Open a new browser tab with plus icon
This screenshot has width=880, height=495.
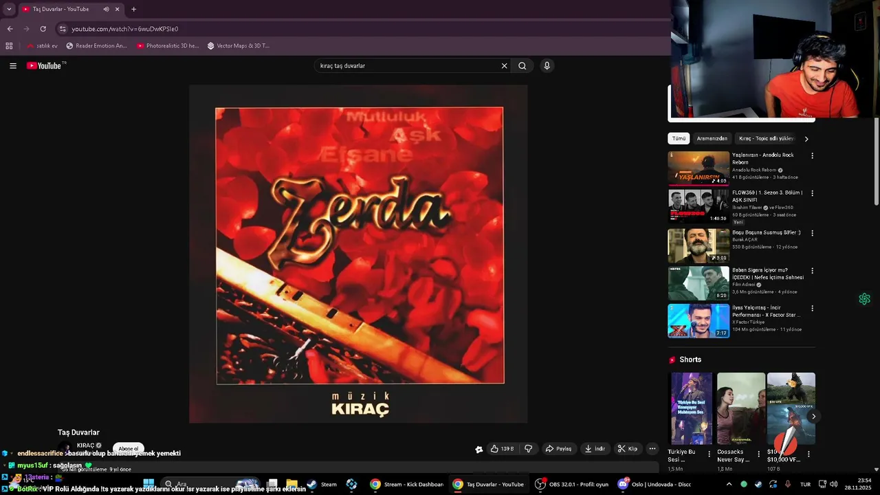pyautogui.click(x=133, y=10)
